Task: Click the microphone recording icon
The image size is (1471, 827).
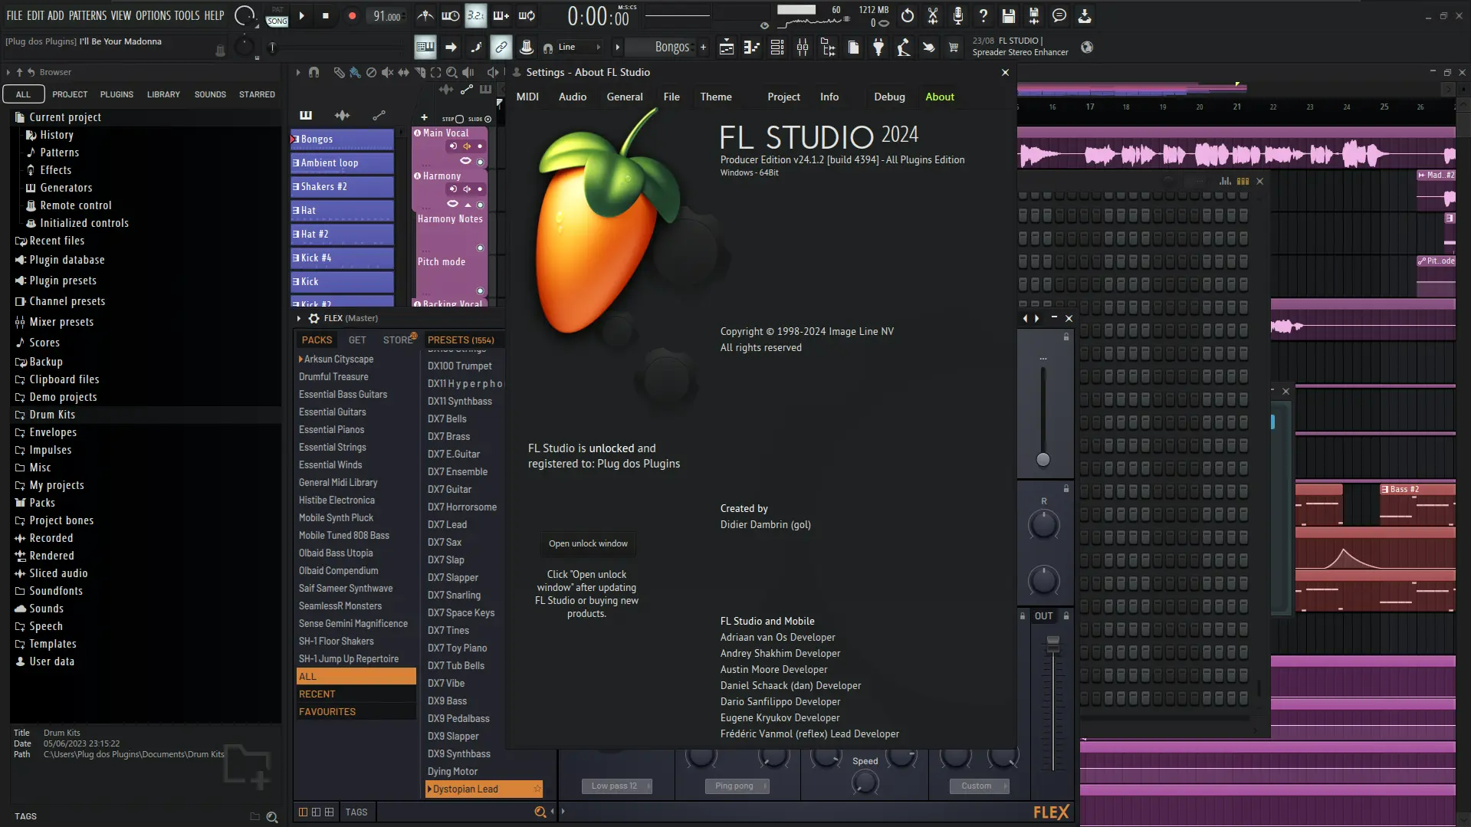Action: [957, 15]
